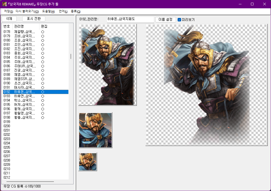Click edit circle for row 0190

coord(43,83)
